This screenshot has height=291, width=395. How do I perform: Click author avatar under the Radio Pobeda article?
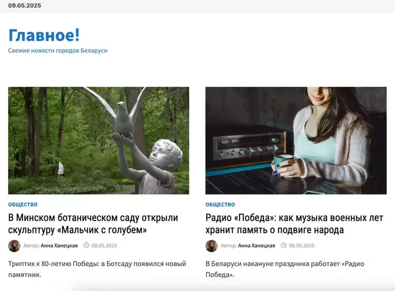coord(212,246)
